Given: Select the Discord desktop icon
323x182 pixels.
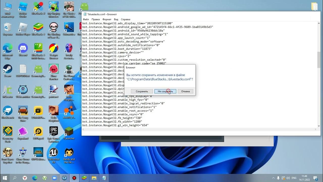Looking at the screenshot, I should pyautogui.click(x=23, y=50).
